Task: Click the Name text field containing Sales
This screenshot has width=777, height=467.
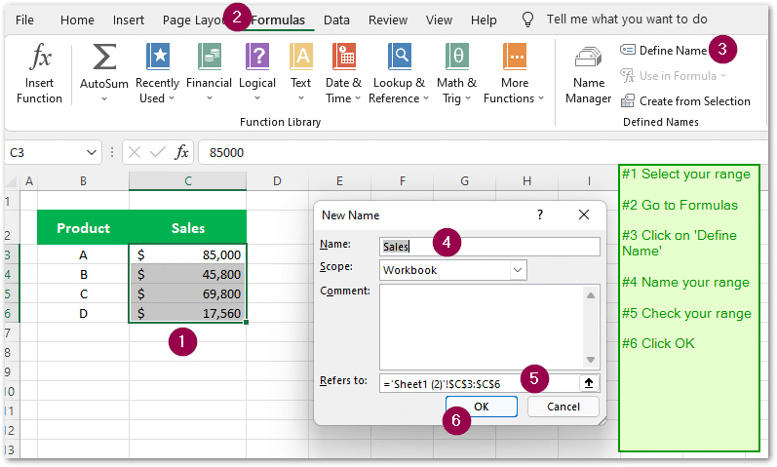Action: (489, 247)
